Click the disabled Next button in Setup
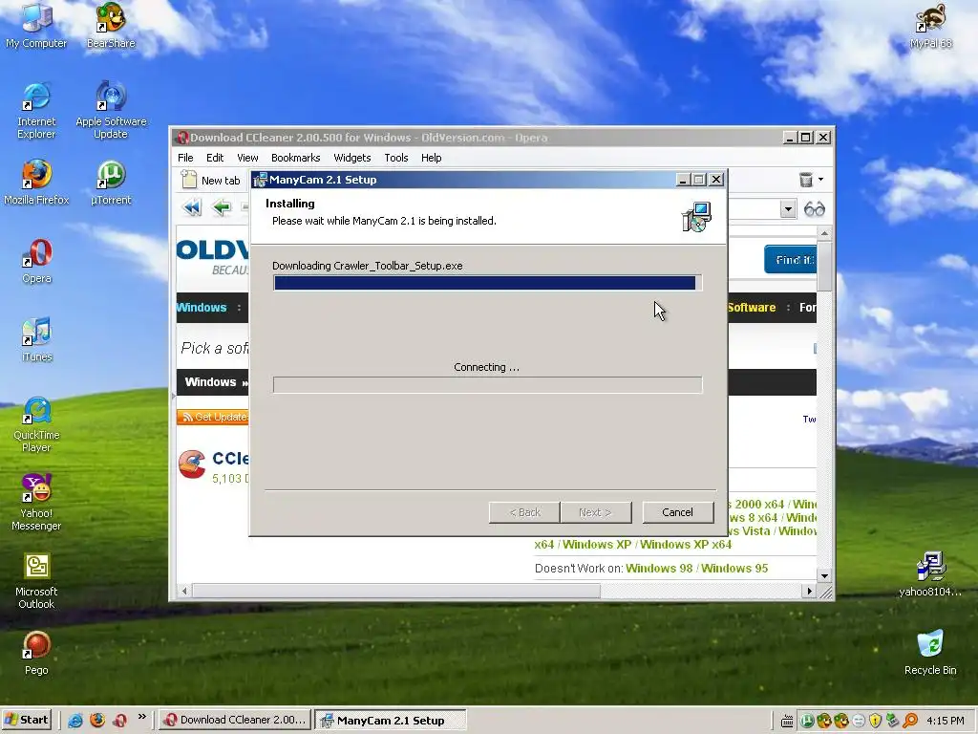Image resolution: width=978 pixels, height=734 pixels. 596,512
